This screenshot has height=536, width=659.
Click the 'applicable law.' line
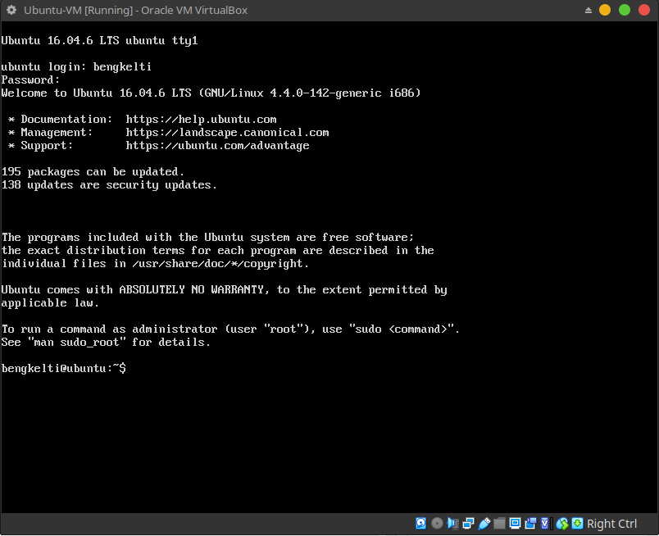click(x=50, y=303)
